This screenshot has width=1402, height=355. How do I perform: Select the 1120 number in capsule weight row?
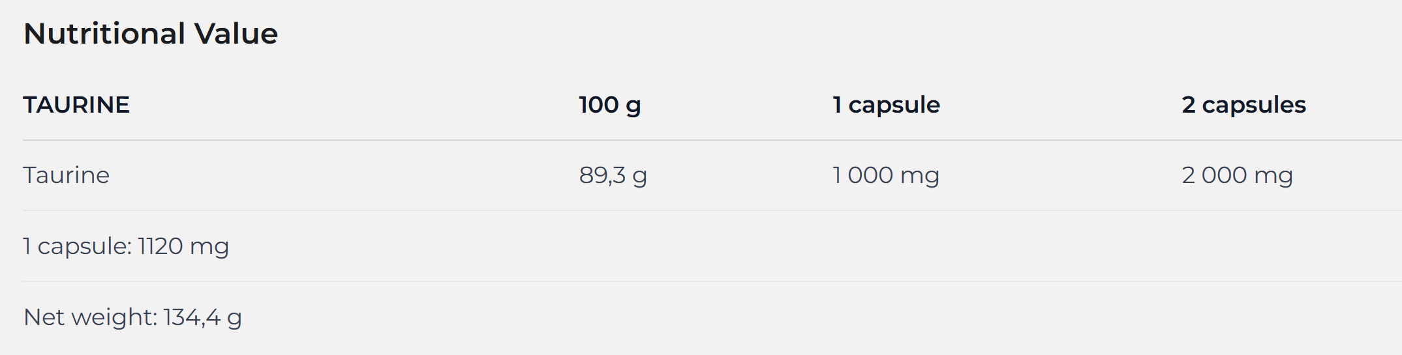160,246
